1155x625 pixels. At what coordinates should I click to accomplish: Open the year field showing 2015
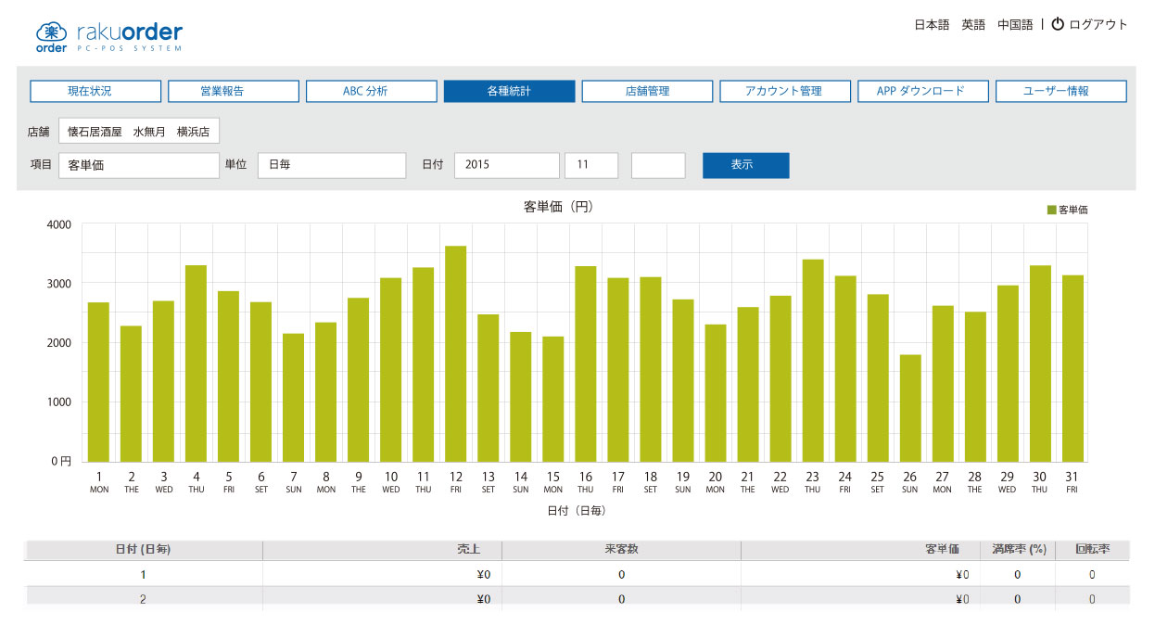507,165
